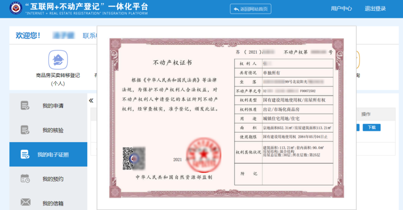Collapse the sidebar with the double-chevron
Screen dimensions: 403x210
pos(91,101)
